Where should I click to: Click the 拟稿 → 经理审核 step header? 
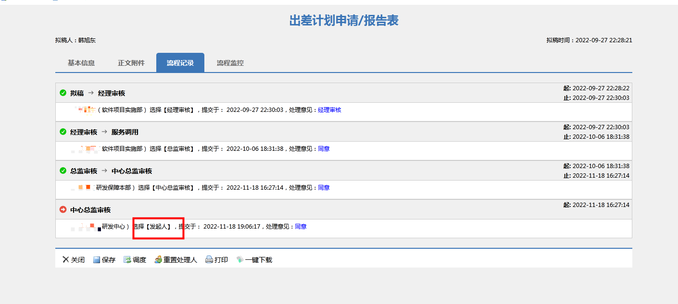(x=98, y=93)
